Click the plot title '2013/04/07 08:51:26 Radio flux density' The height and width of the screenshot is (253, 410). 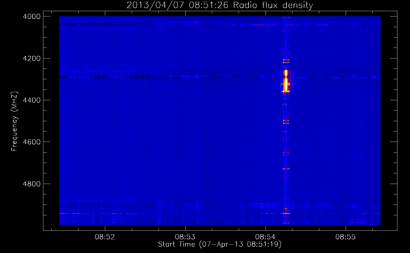220,5
